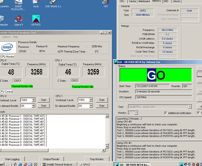Click the Intel logo in Thermal Analysis Tool
This screenshot has height=166, width=202.
tap(7, 47)
